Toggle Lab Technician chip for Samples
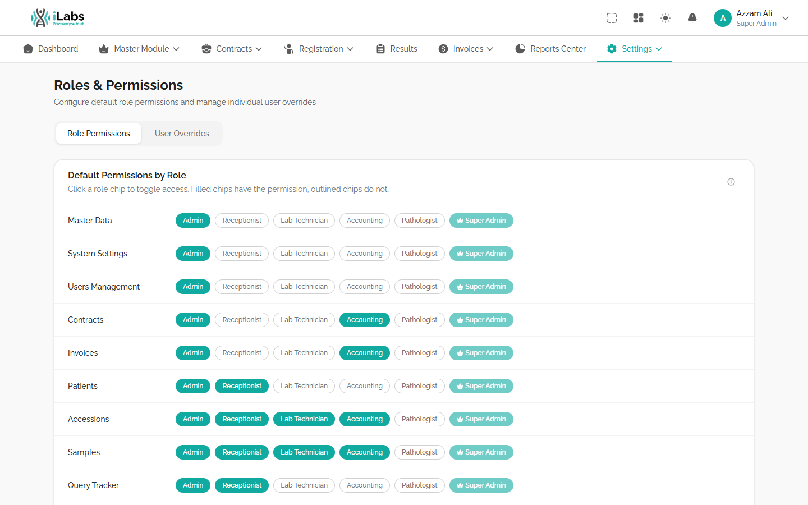 (x=304, y=452)
